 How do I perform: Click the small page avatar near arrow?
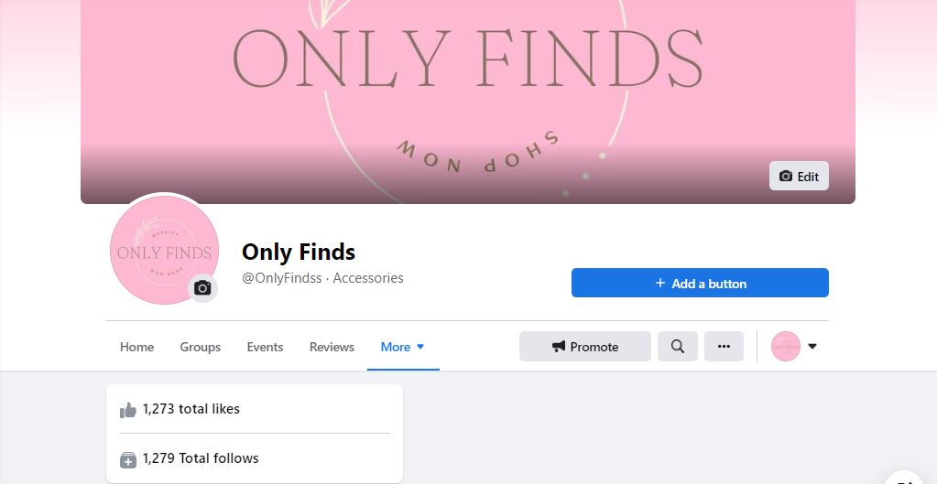[786, 346]
